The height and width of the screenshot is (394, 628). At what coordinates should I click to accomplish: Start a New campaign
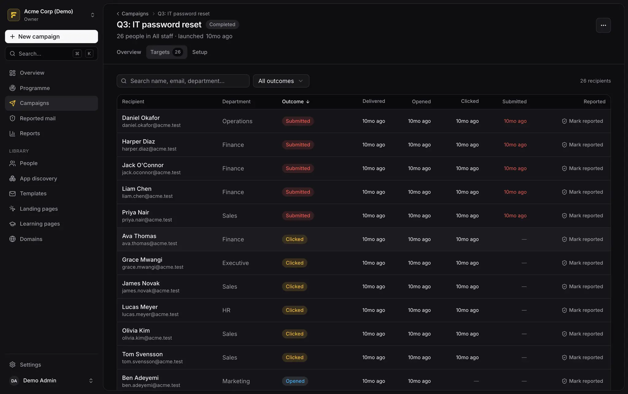51,36
